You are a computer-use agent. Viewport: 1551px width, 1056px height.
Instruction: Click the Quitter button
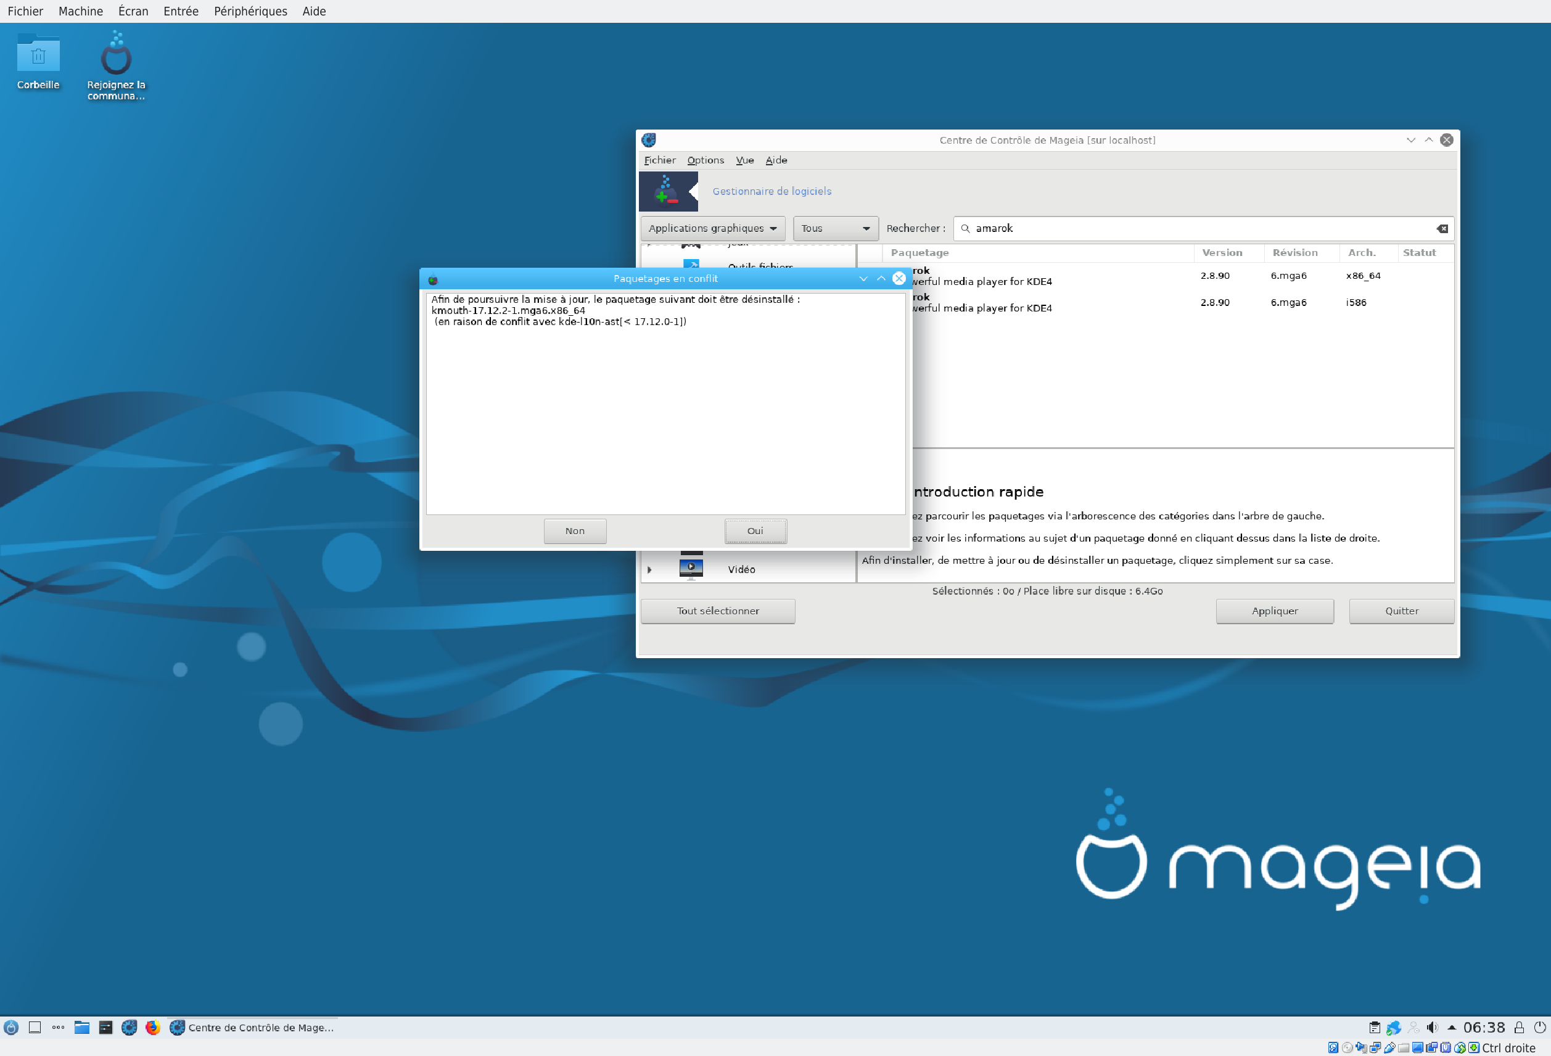pyautogui.click(x=1402, y=611)
